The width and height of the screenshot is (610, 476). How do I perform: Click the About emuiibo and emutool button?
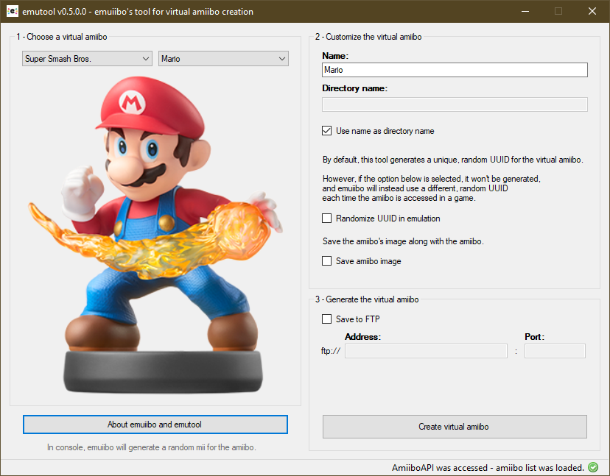point(155,425)
